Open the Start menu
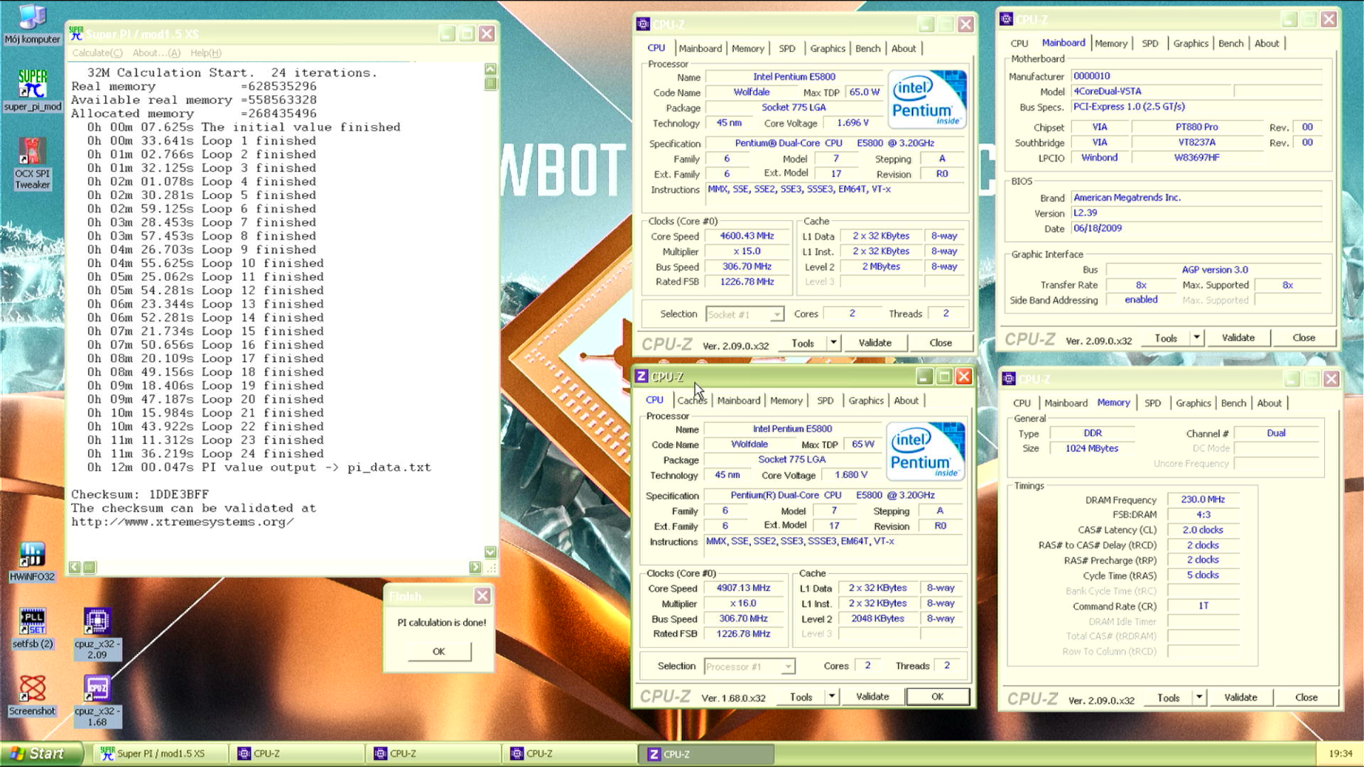The height and width of the screenshot is (767, 1364). 41,754
